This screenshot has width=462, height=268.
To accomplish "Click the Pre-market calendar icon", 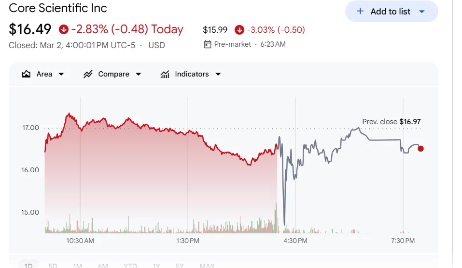I will click(208, 44).
